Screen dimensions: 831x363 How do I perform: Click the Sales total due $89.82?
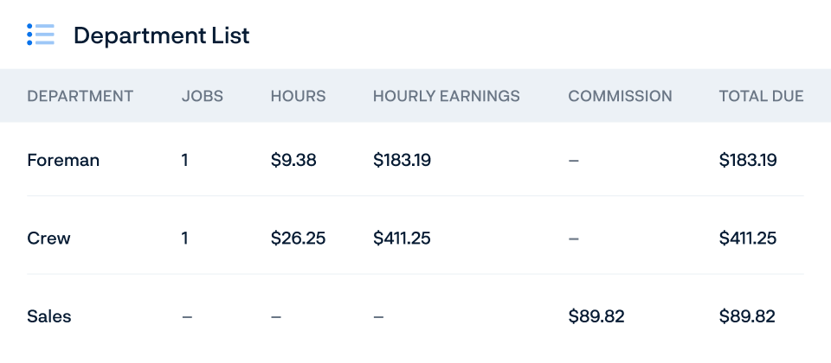[747, 316]
